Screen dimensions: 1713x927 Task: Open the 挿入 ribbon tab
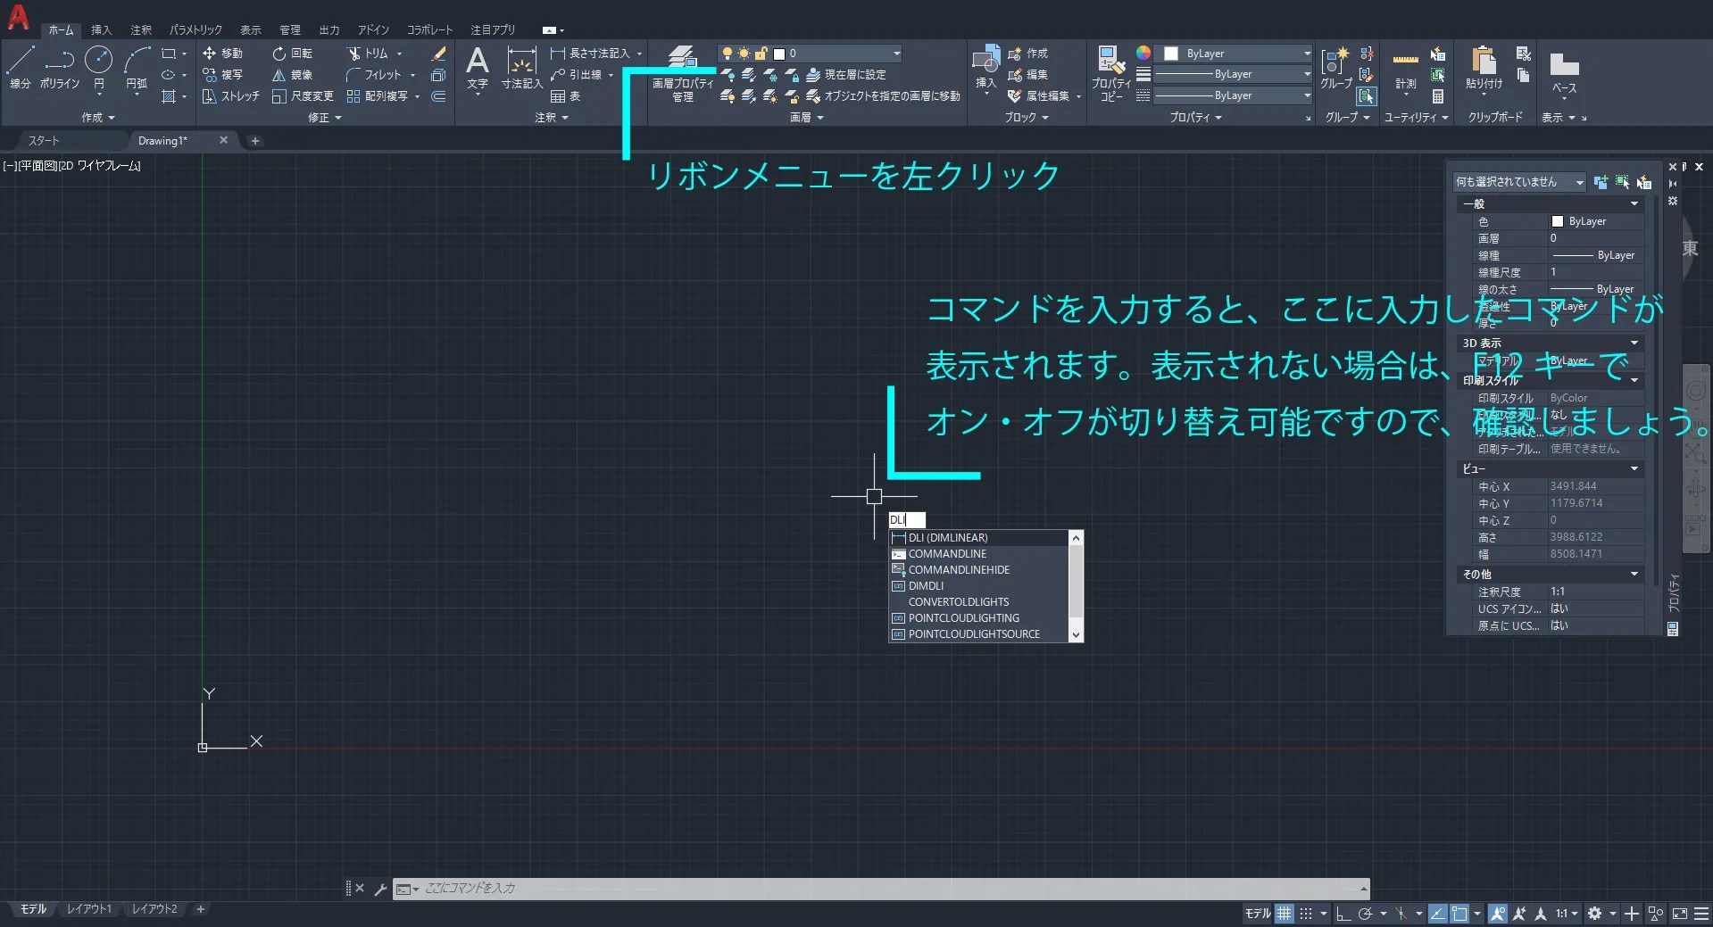(x=101, y=30)
